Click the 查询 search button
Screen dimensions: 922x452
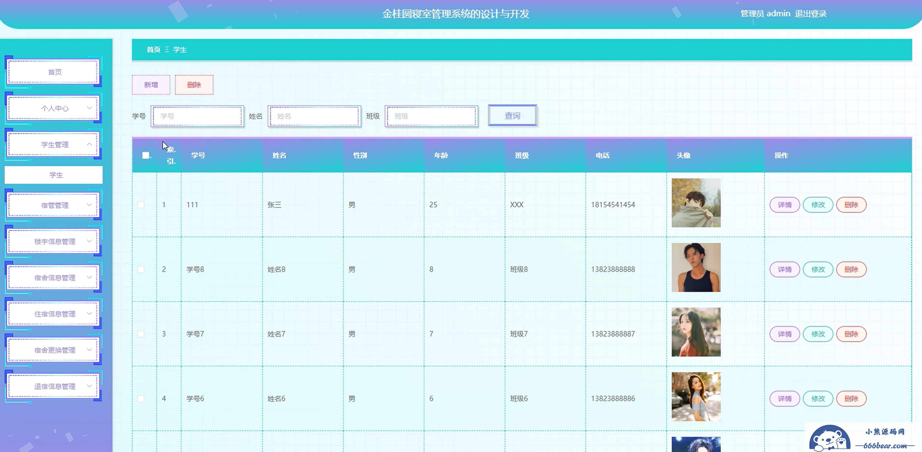[x=513, y=116]
